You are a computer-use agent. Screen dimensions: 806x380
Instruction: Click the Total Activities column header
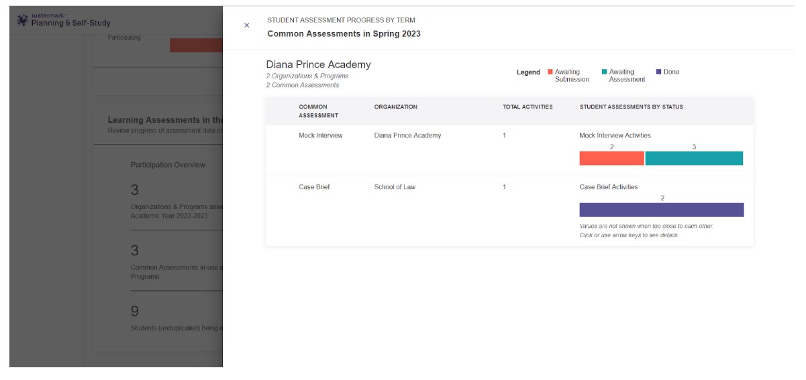point(527,107)
